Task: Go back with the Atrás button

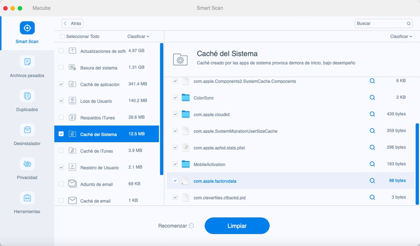Action: [x=72, y=23]
